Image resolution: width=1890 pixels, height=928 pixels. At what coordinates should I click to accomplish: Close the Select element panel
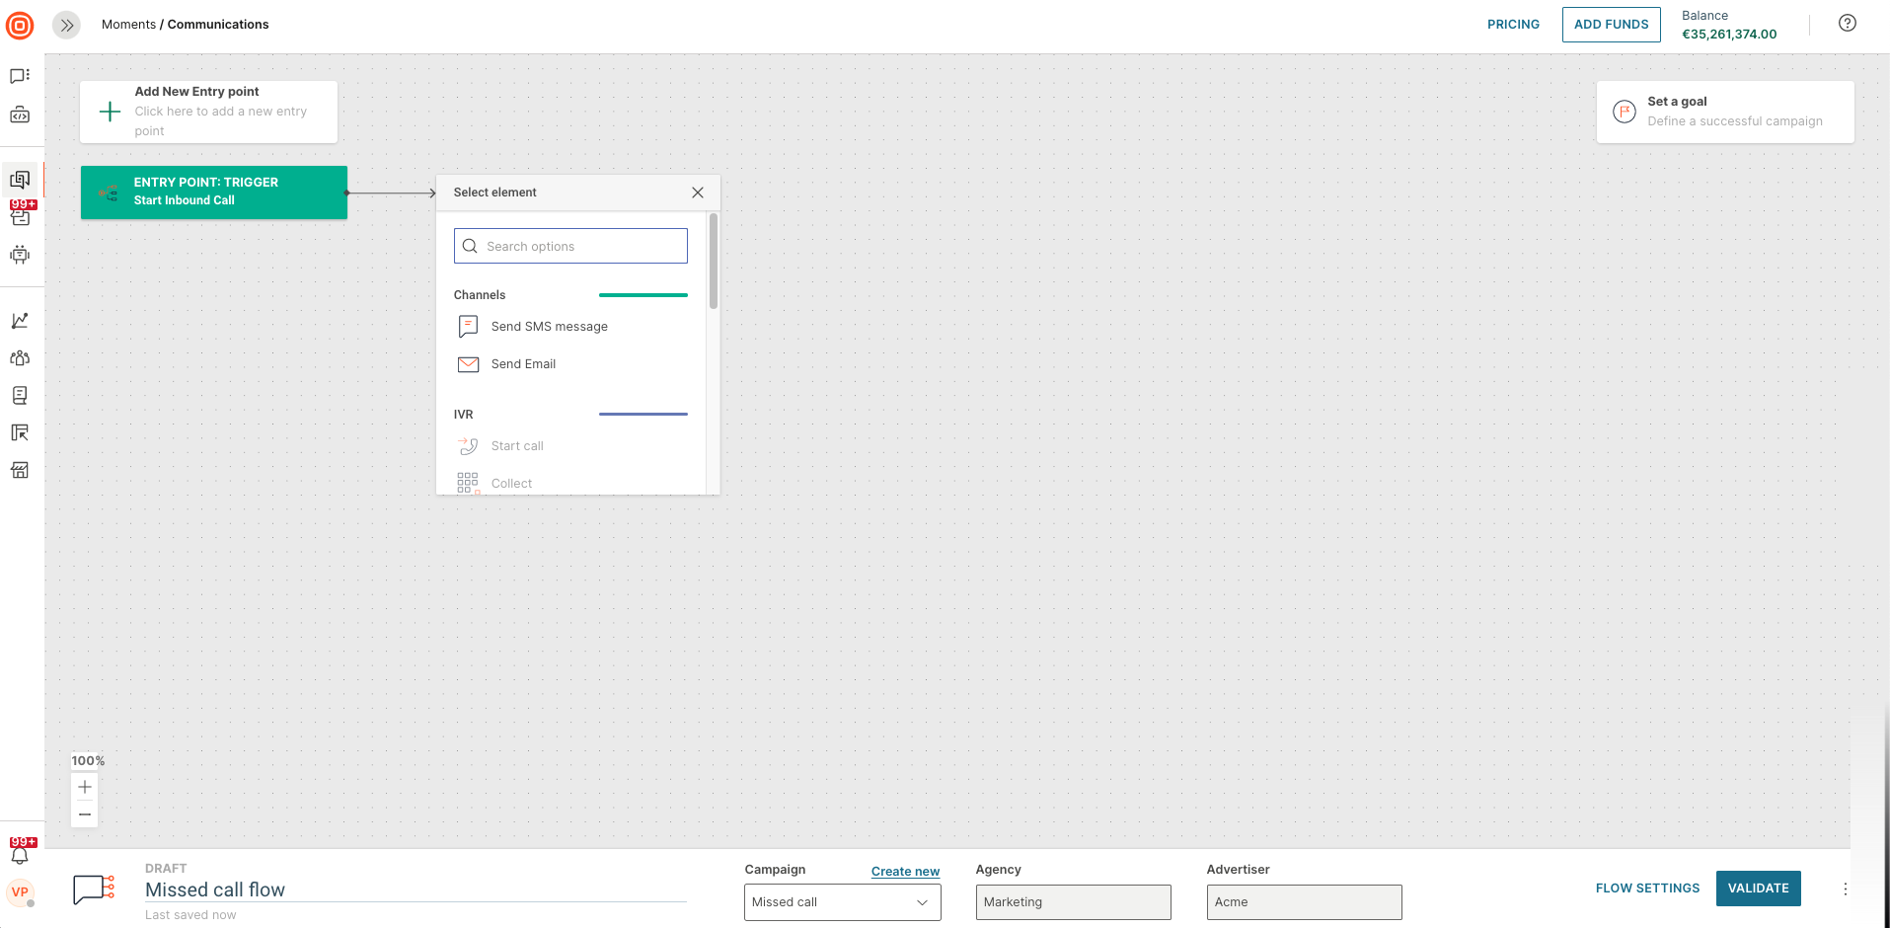click(x=698, y=193)
